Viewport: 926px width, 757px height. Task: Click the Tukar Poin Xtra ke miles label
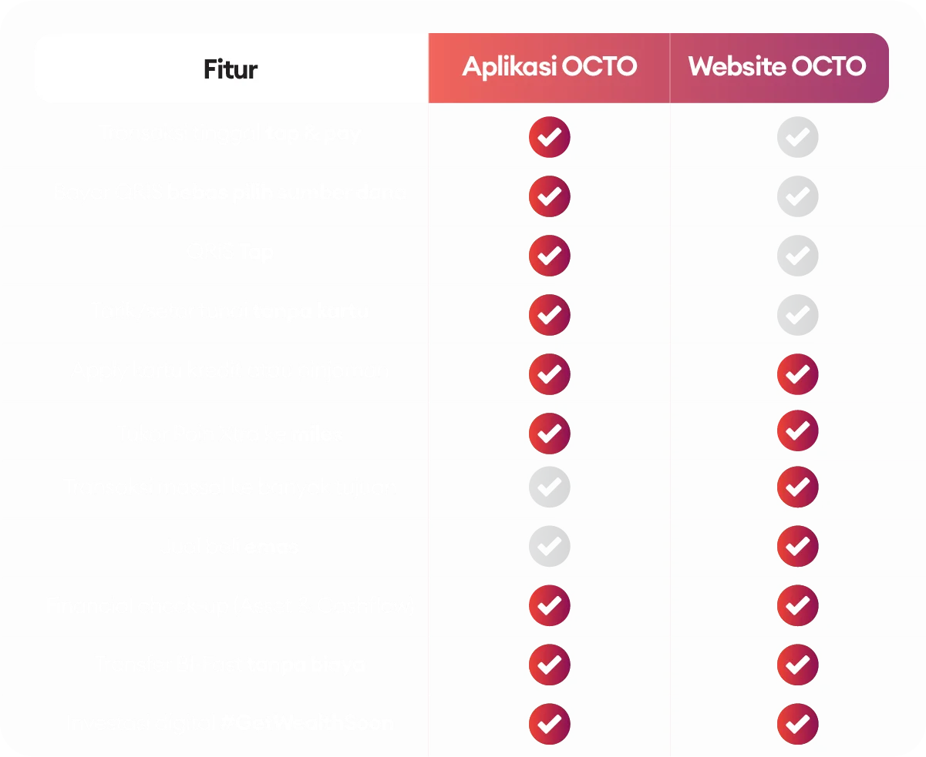click(x=230, y=434)
